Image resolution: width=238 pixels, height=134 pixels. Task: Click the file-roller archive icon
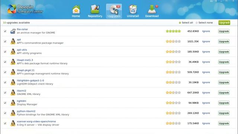point(13,31)
